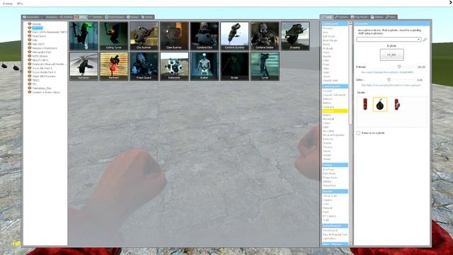The image size is (453, 255).
Task: Spawn the Stalker NPC
Action: click(205, 66)
